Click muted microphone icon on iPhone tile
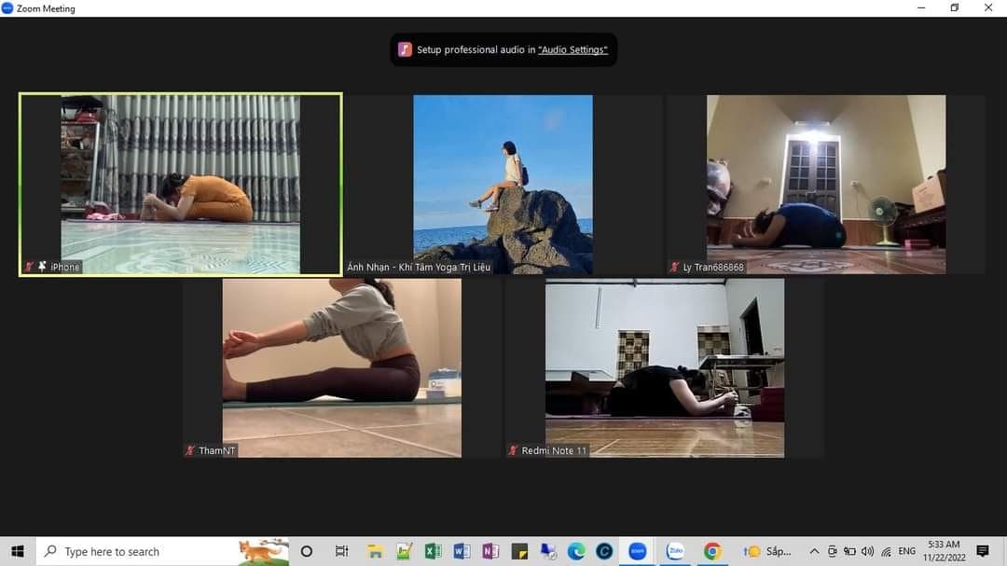Image resolution: width=1007 pixels, height=566 pixels. point(29,267)
